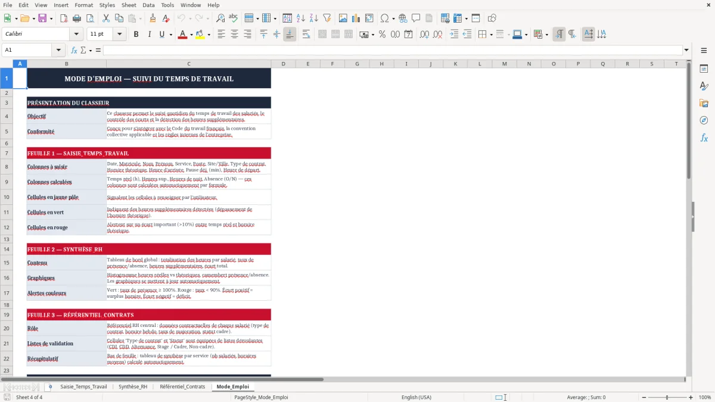
Task: Insert a hyperlink
Action: click(x=403, y=18)
